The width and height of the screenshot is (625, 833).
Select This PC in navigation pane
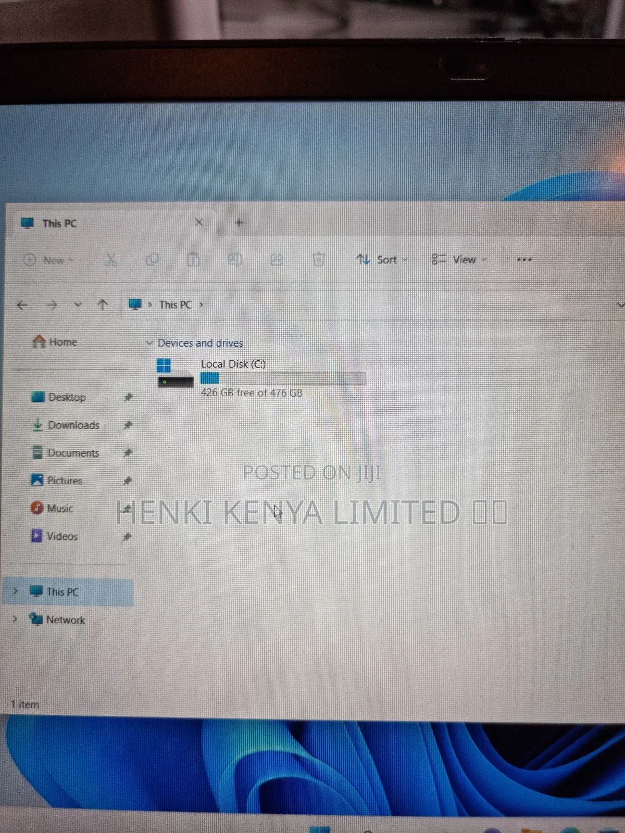tap(68, 592)
